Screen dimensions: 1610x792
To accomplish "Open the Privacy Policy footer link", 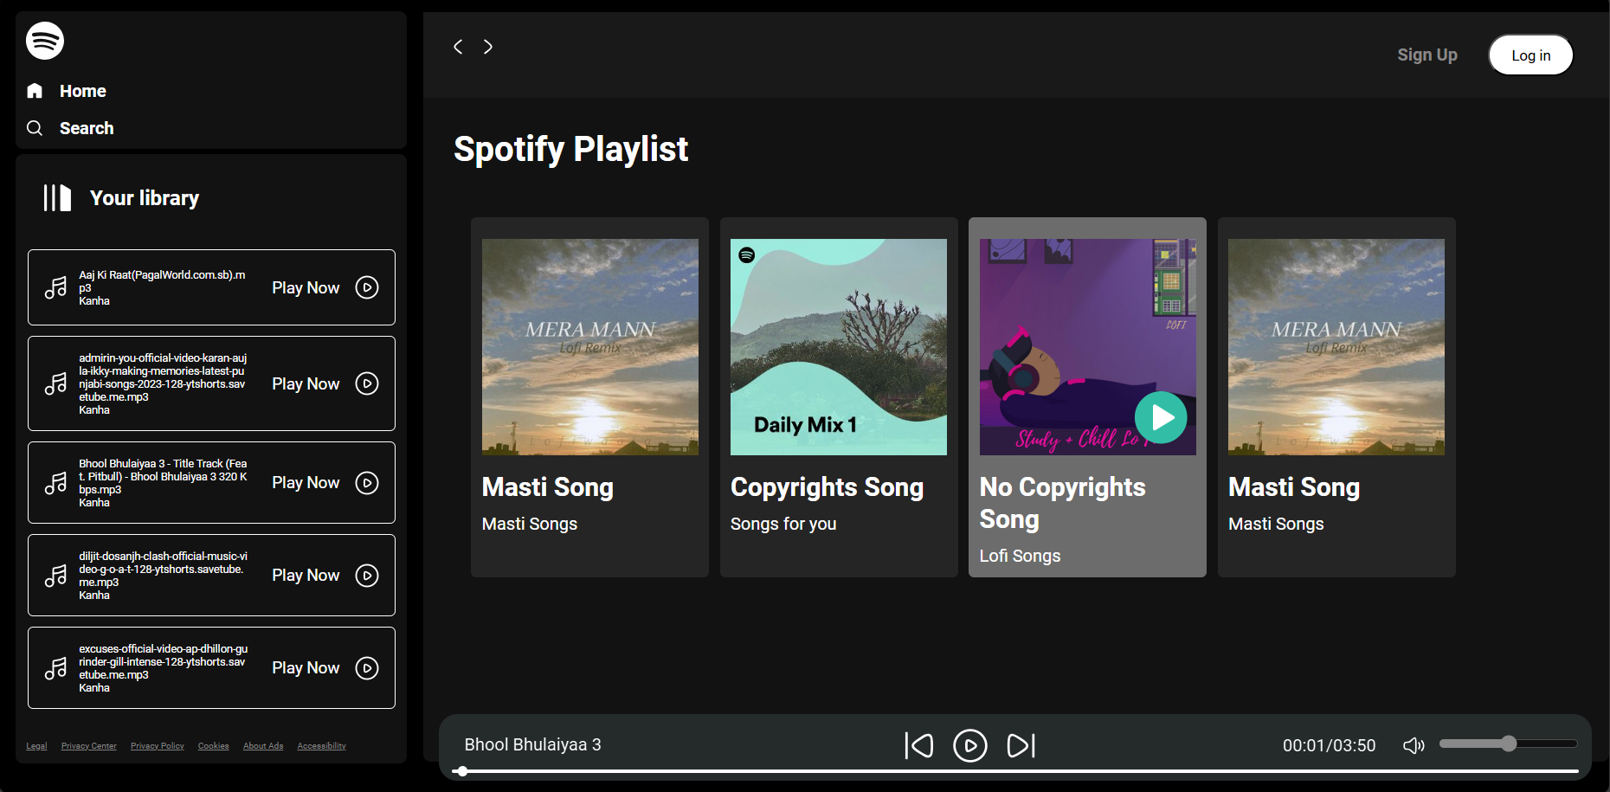I will coord(158,746).
